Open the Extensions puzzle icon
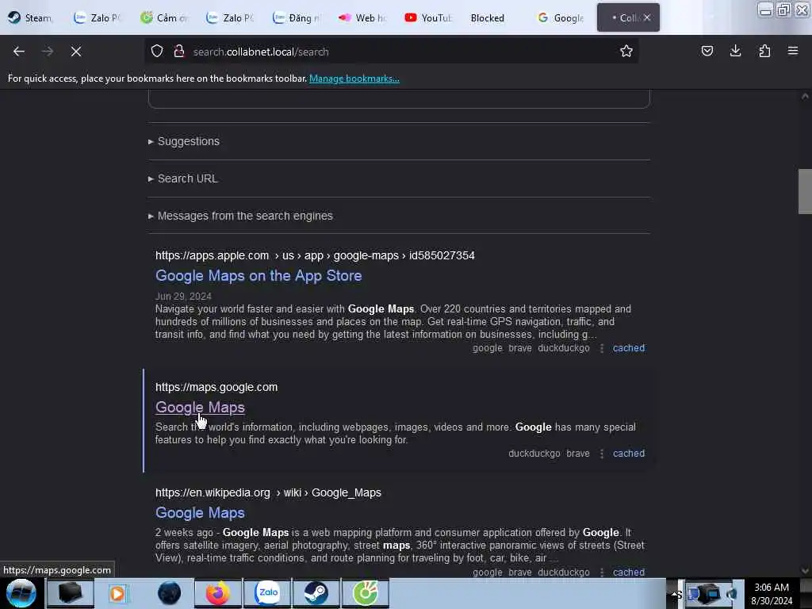 click(x=764, y=52)
